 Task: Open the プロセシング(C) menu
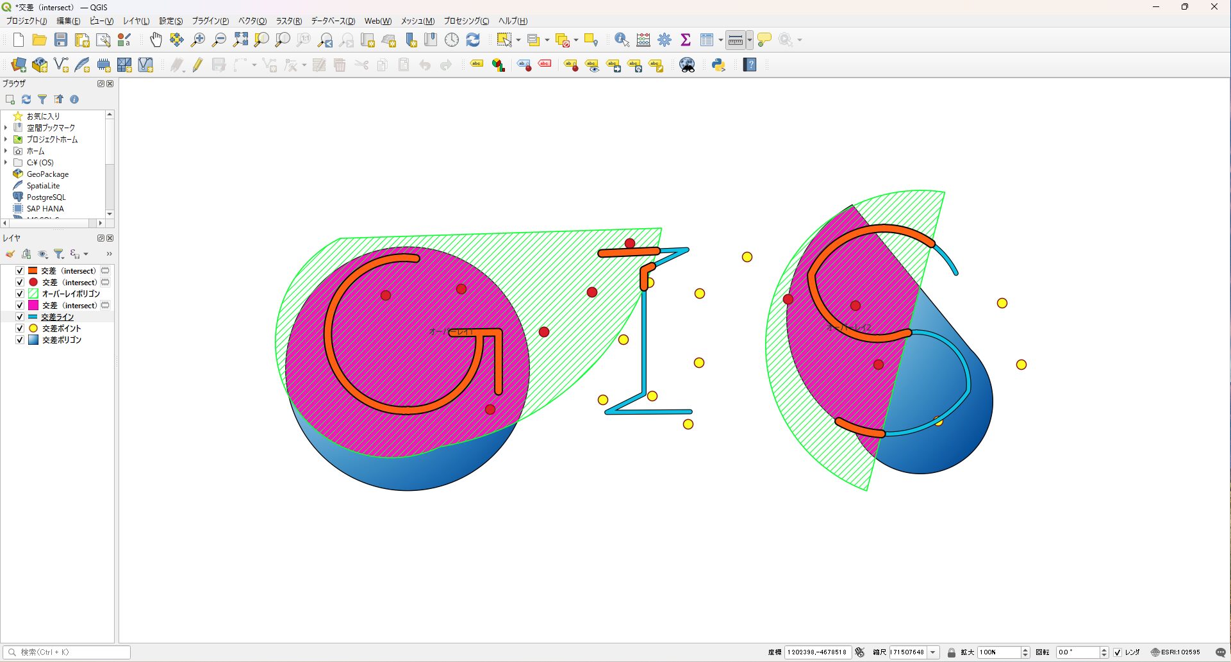coord(466,21)
